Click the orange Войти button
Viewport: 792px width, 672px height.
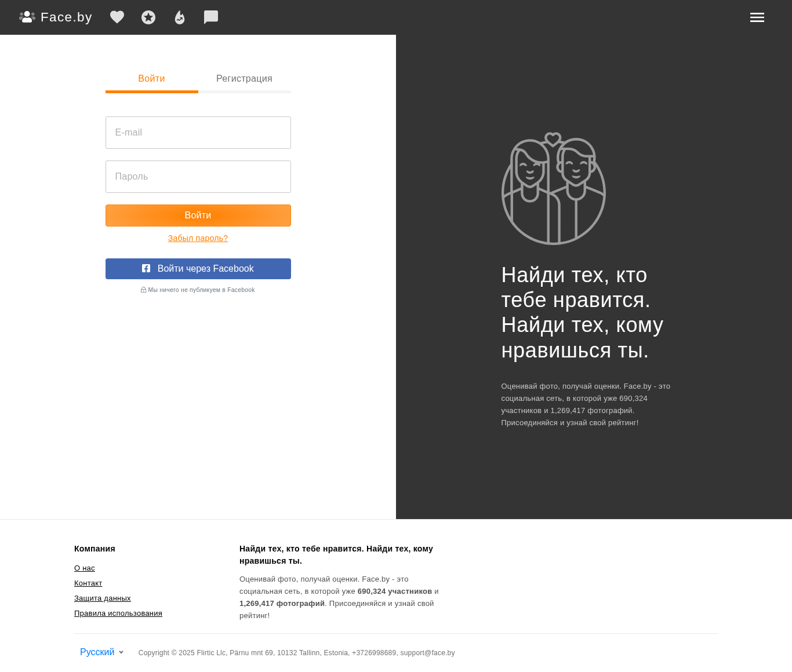tap(198, 216)
